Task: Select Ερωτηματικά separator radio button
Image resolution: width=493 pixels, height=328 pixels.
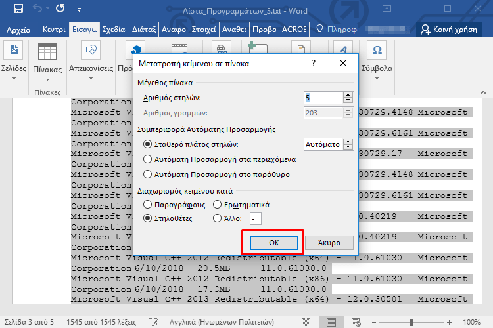Action: [x=217, y=205]
